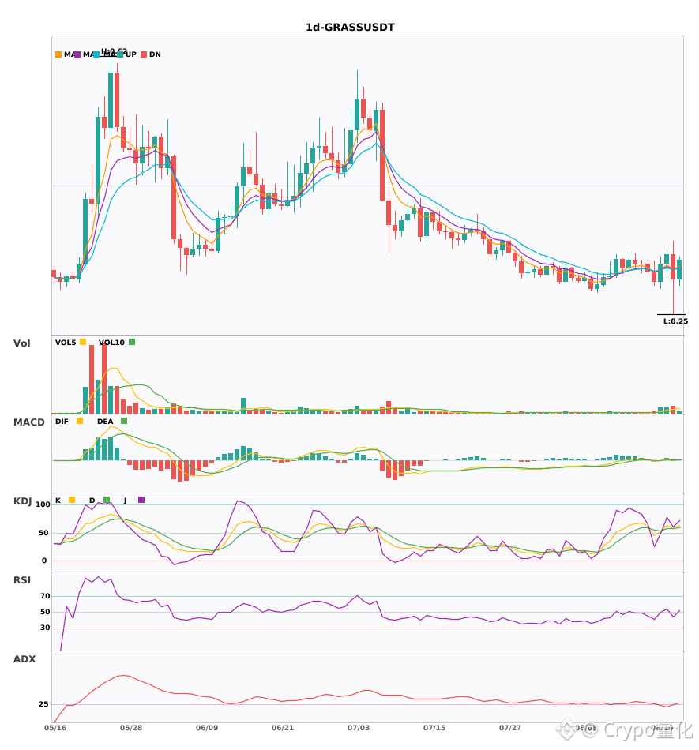
Task: Select the yellow VOL5 legend swatch
Action: [83, 342]
